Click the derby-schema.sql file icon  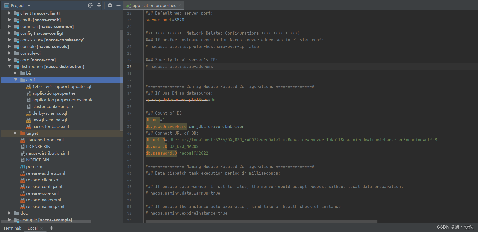click(x=29, y=113)
